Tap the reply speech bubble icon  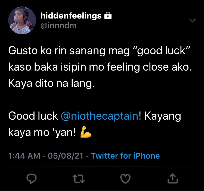tap(32, 179)
